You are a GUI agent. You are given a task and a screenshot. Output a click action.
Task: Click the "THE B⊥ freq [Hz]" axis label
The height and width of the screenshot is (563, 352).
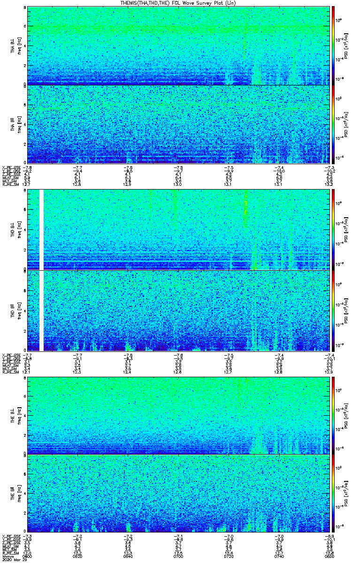click(x=15, y=415)
